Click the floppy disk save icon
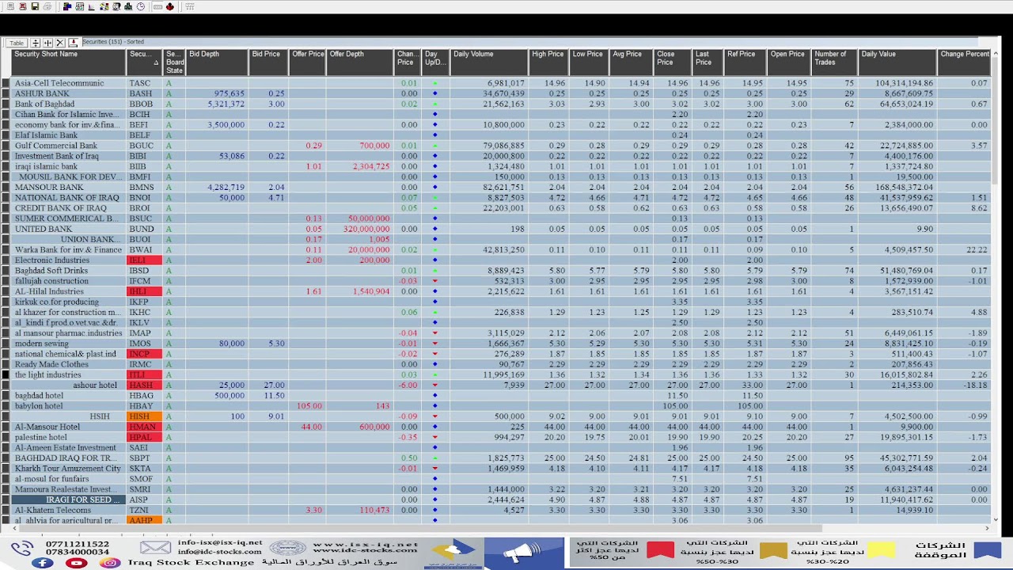The image size is (1013, 570). [x=35, y=6]
